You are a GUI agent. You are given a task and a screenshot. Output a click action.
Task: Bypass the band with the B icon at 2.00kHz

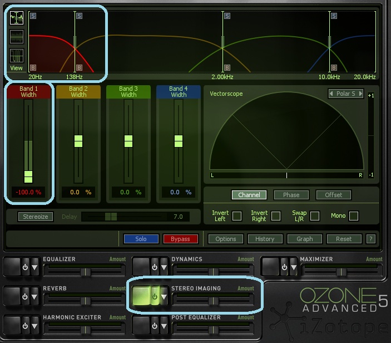(x=227, y=67)
